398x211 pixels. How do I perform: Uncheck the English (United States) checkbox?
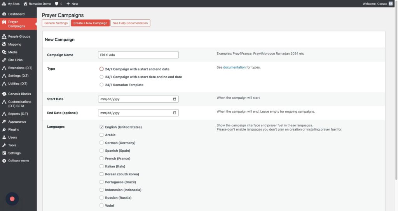(101, 127)
